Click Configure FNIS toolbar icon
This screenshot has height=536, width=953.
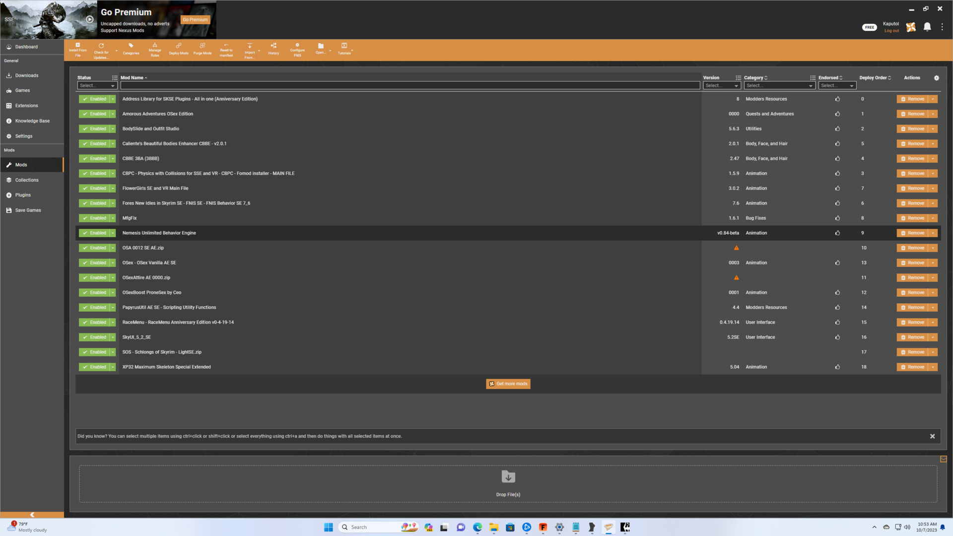pos(297,50)
